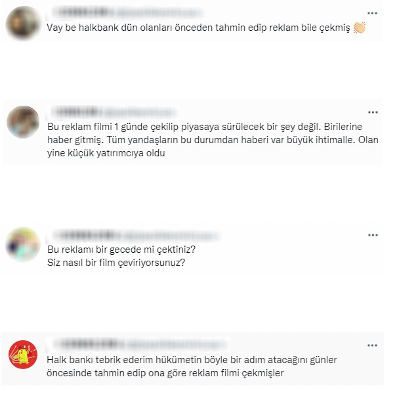The height and width of the screenshot is (415, 397).
Task: Click blurred display name above 'Bu reklam filmi' tweet
Action: (77, 112)
